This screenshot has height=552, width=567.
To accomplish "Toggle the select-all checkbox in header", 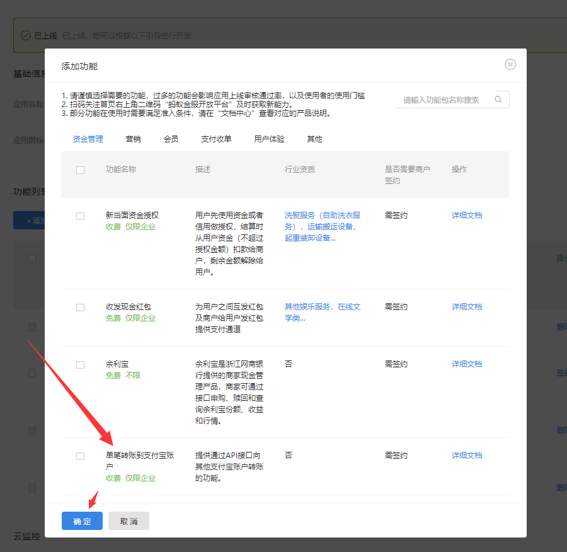I will click(x=80, y=170).
